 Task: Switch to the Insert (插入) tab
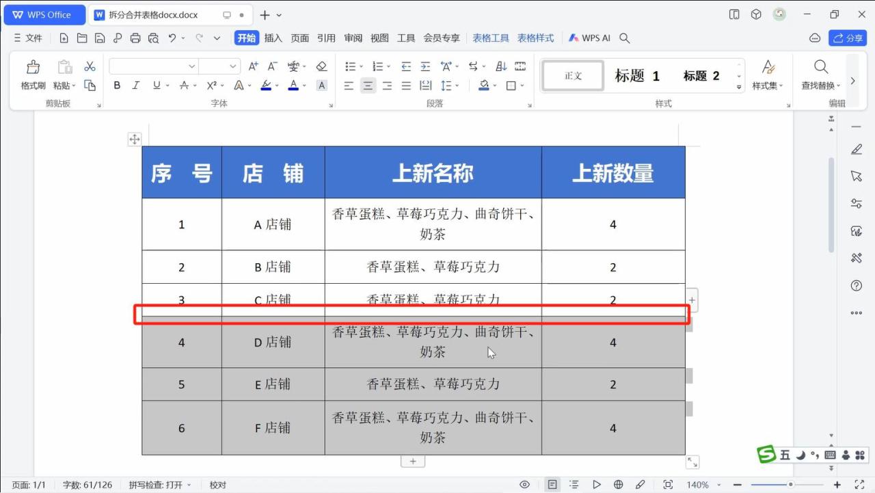tap(273, 38)
